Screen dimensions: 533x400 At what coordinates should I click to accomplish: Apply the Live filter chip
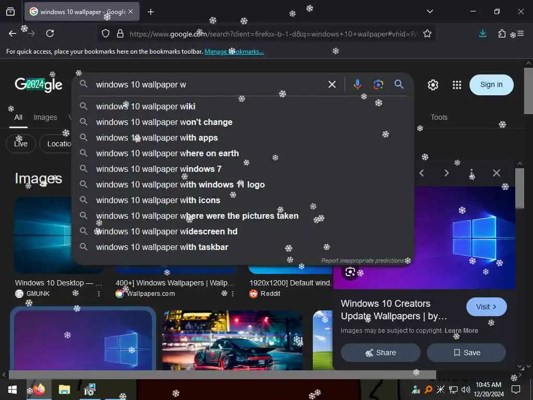21,144
